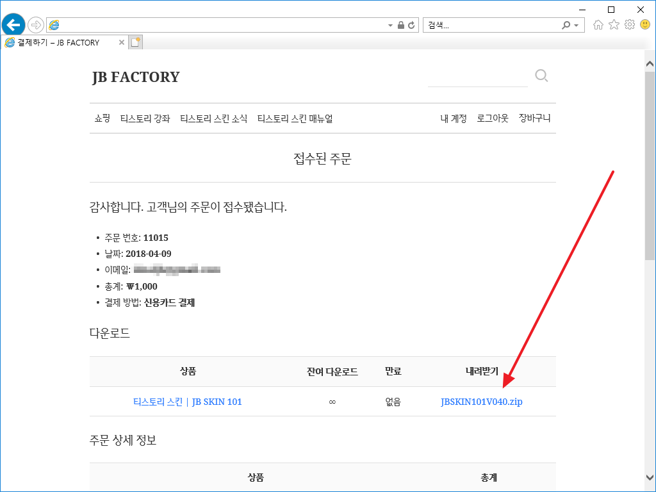Expand the search provider dropdown arrow
The width and height of the screenshot is (656, 492).
(x=577, y=26)
